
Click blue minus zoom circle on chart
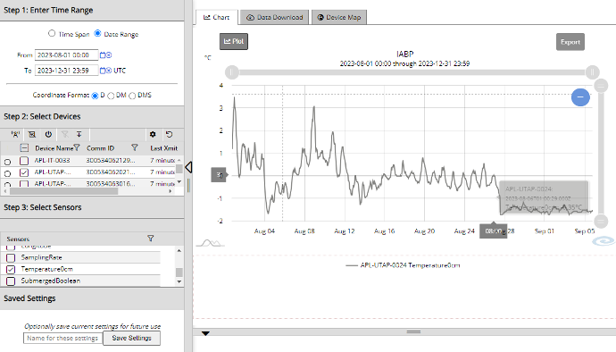pos(580,96)
